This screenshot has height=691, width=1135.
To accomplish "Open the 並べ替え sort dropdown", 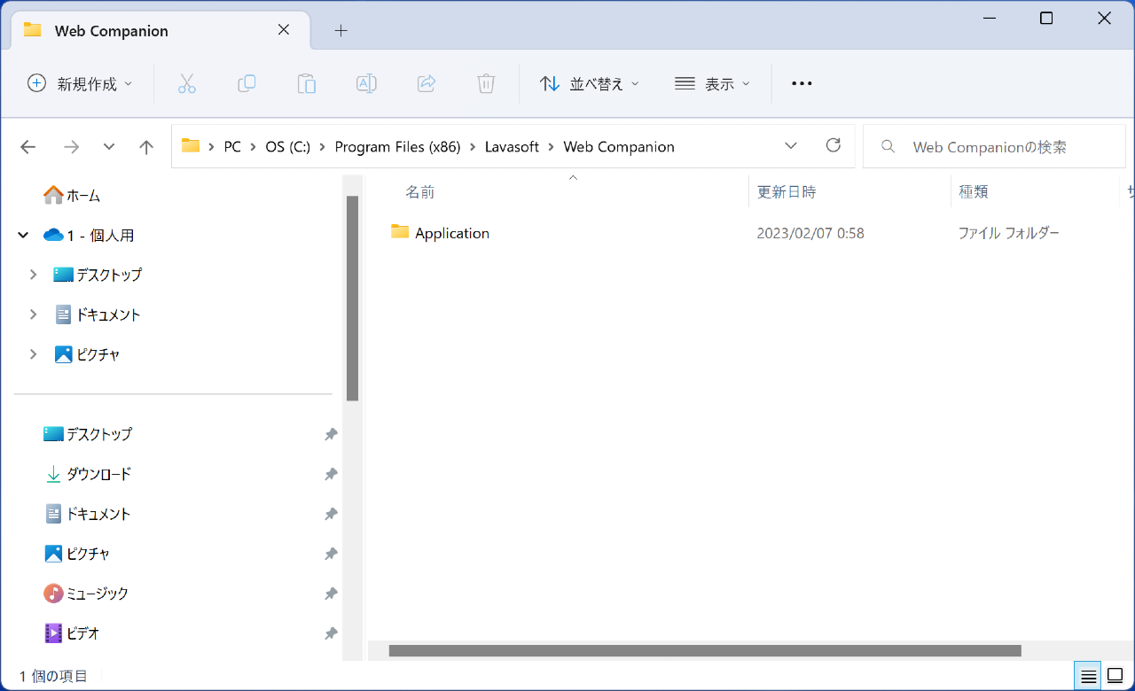I will [x=590, y=84].
